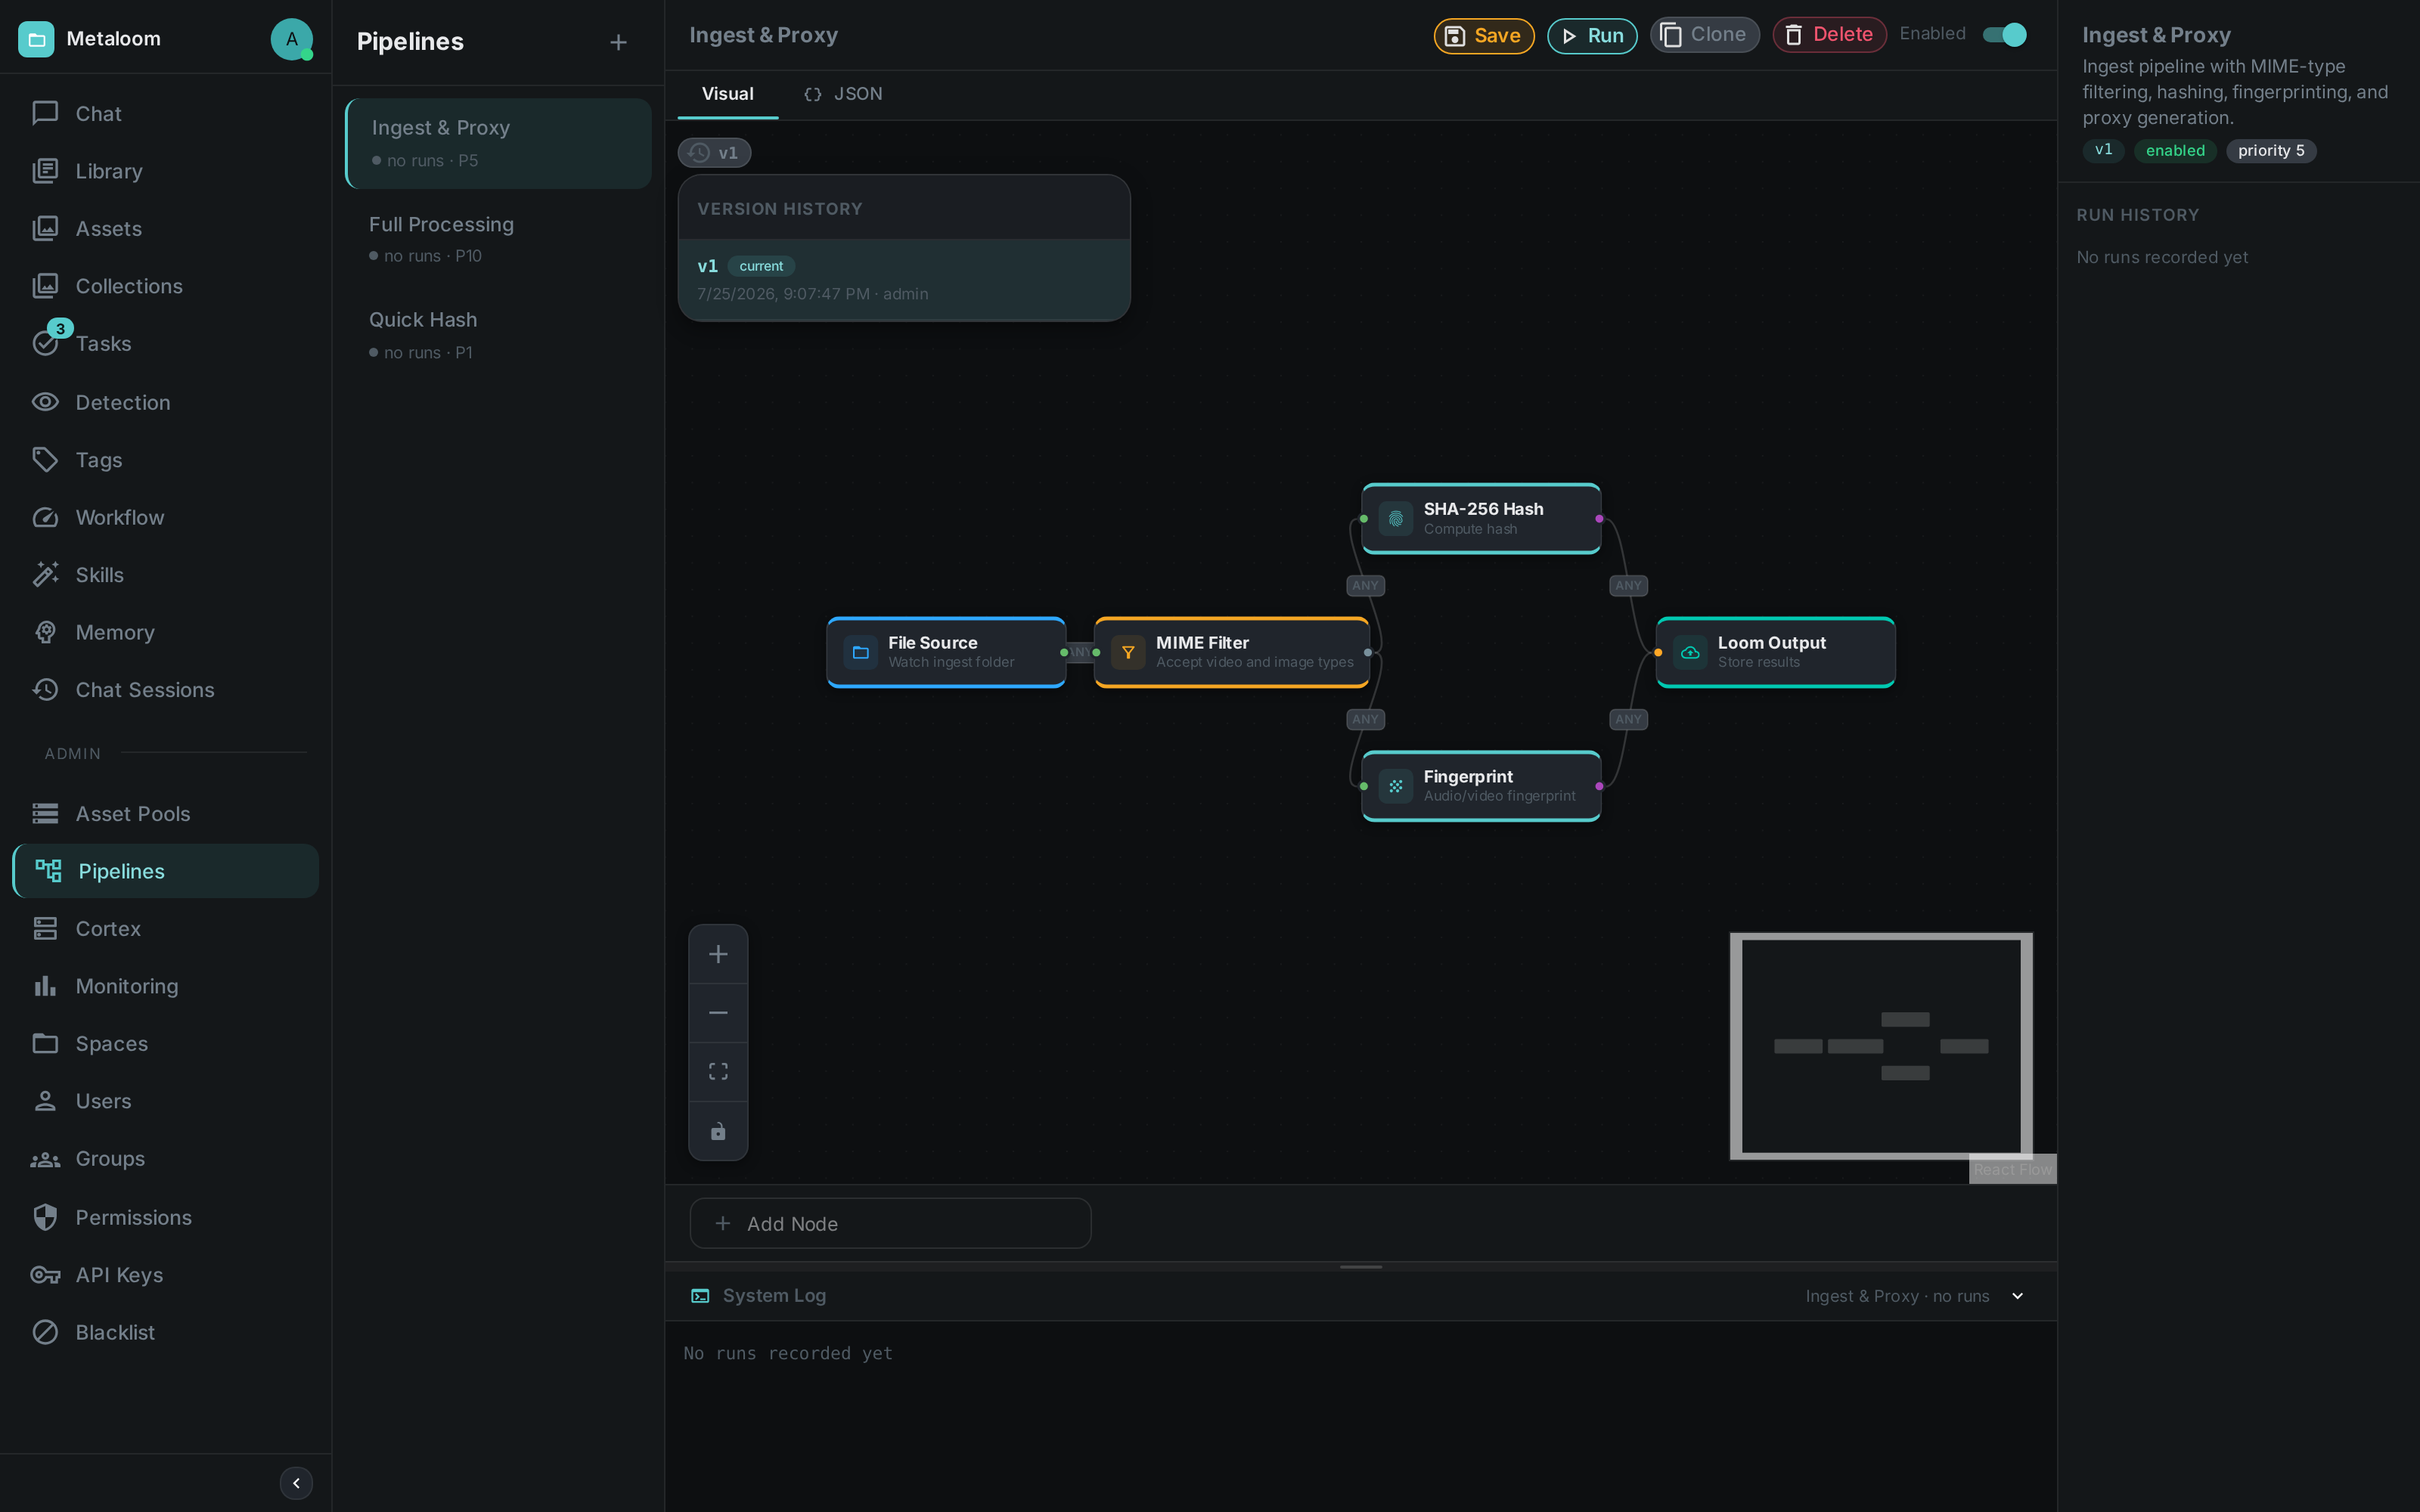Select the Full Processing pipeline
Screen dimensions: 2420x1512
[x=498, y=239]
